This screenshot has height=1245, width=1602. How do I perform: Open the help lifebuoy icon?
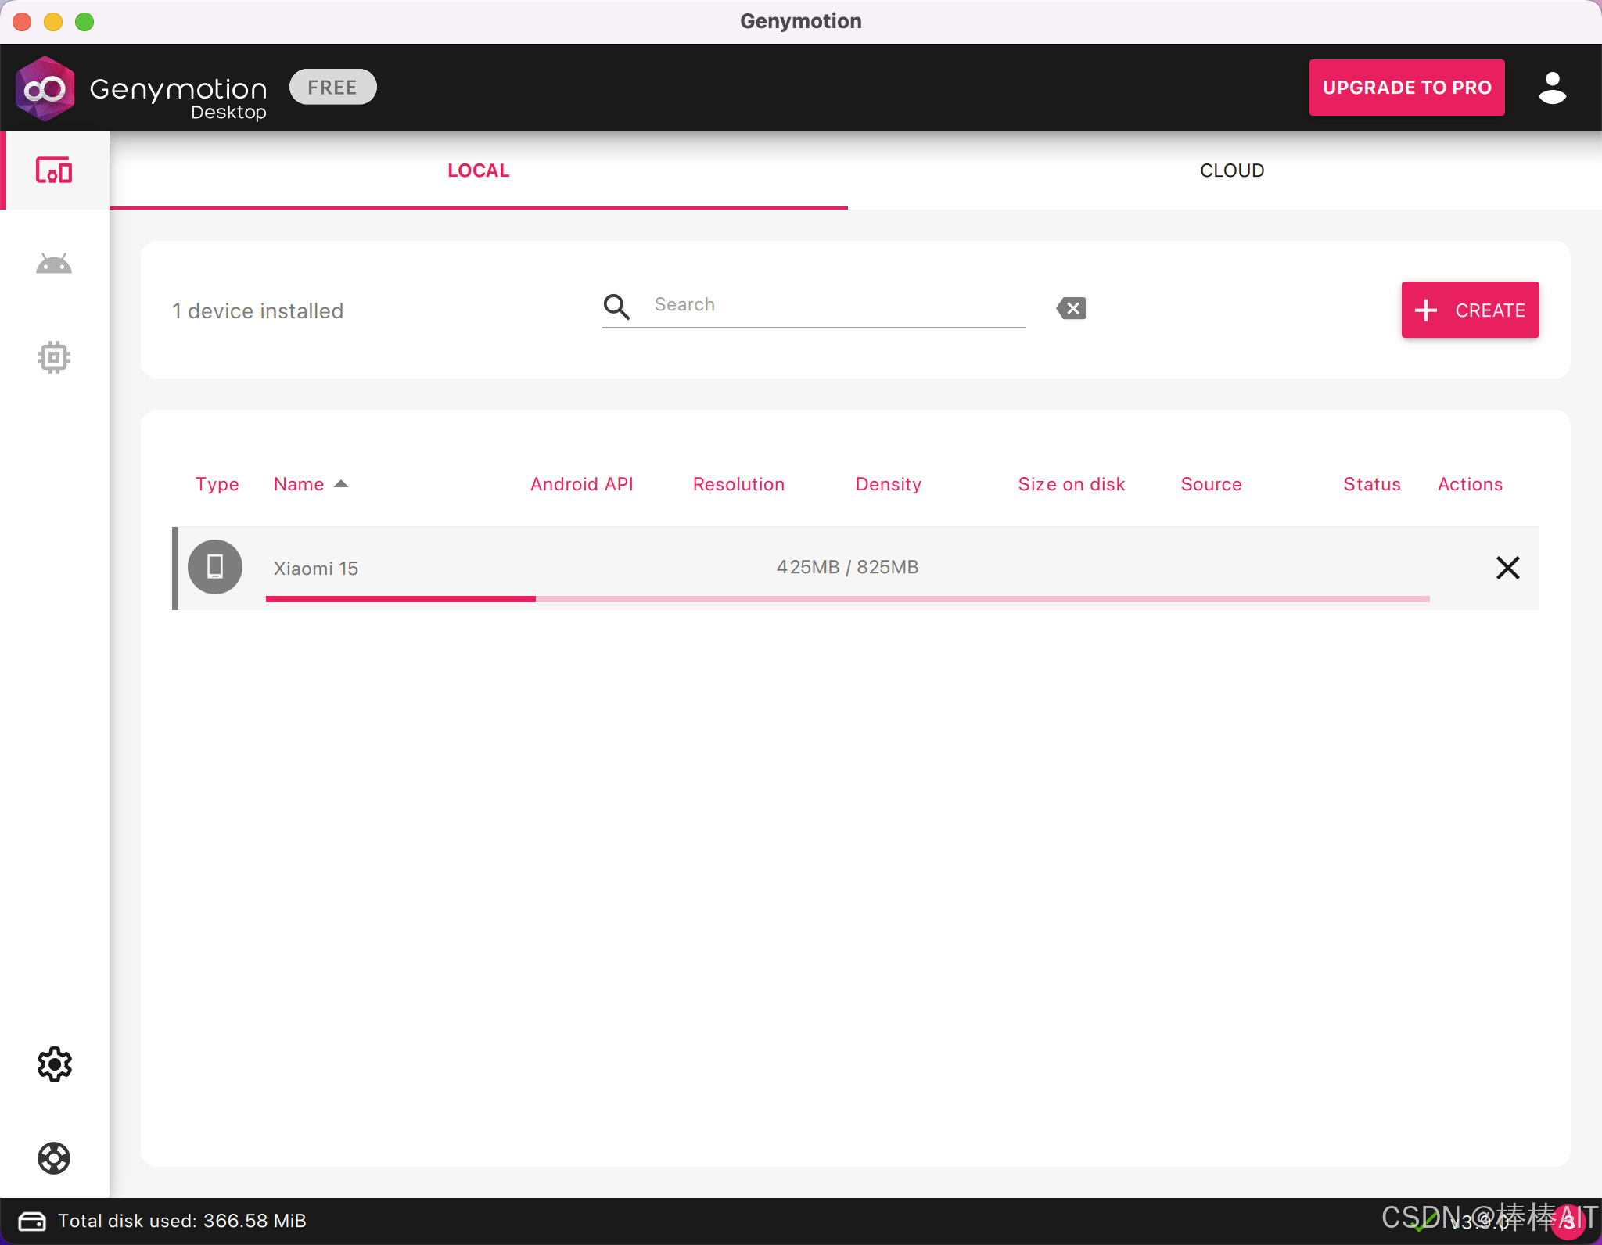[x=54, y=1158]
